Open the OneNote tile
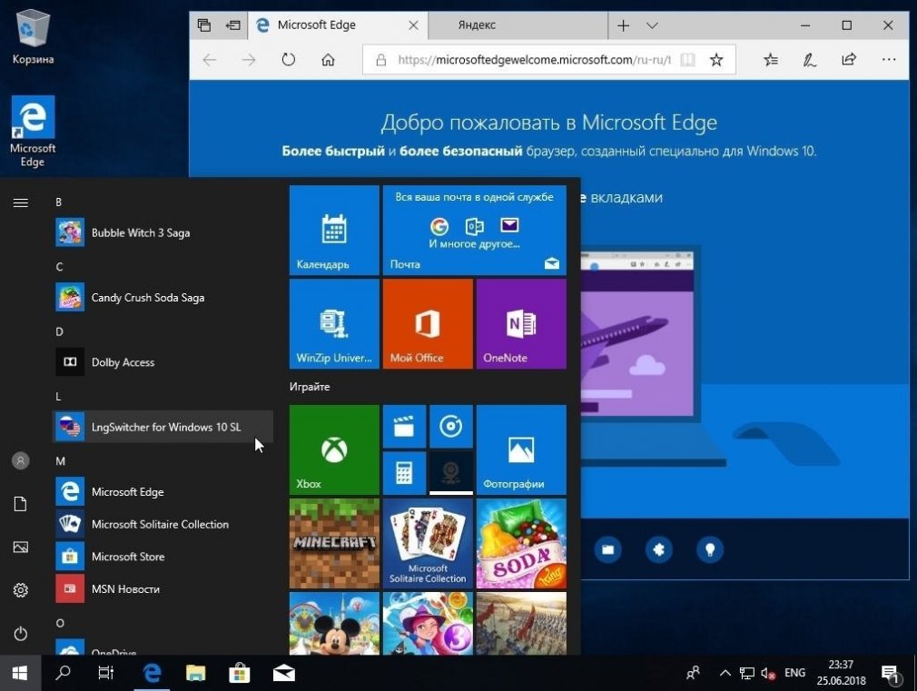The image size is (917, 691). click(x=521, y=323)
